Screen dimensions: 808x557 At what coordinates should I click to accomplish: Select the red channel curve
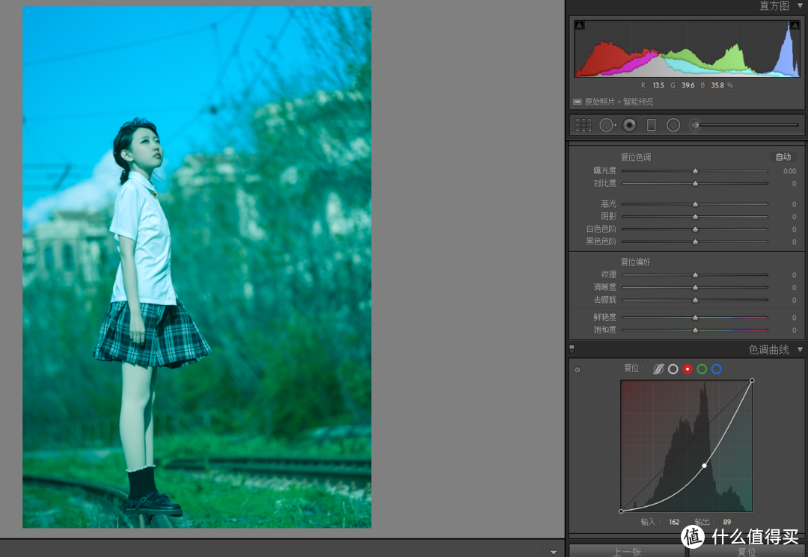[x=688, y=369]
